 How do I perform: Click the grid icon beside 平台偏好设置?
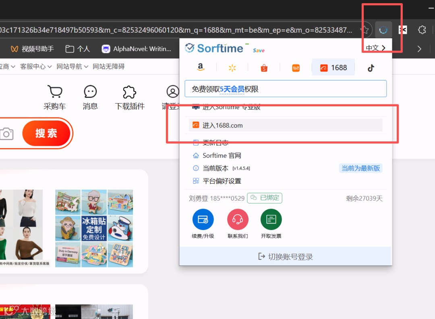coord(196,181)
